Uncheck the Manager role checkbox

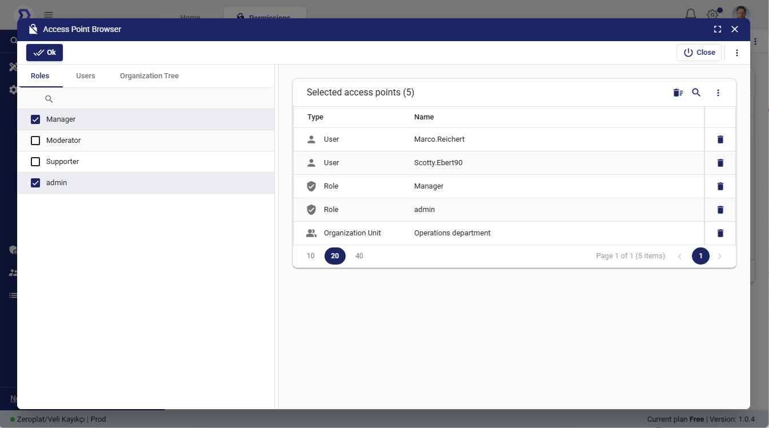[35, 119]
